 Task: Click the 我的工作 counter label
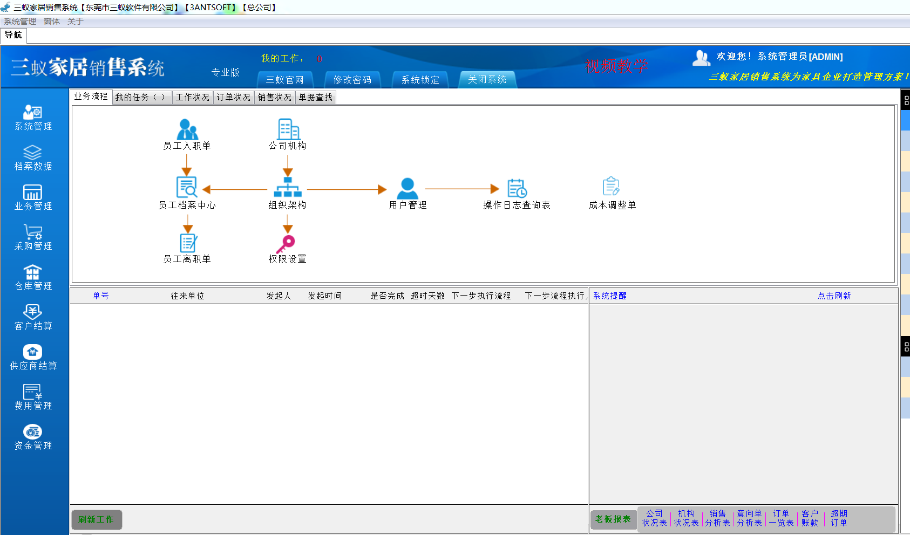[x=283, y=58]
